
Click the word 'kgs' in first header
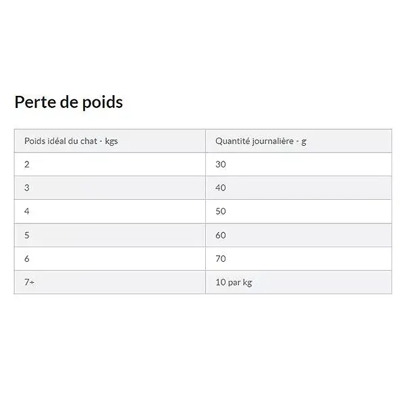111,142
